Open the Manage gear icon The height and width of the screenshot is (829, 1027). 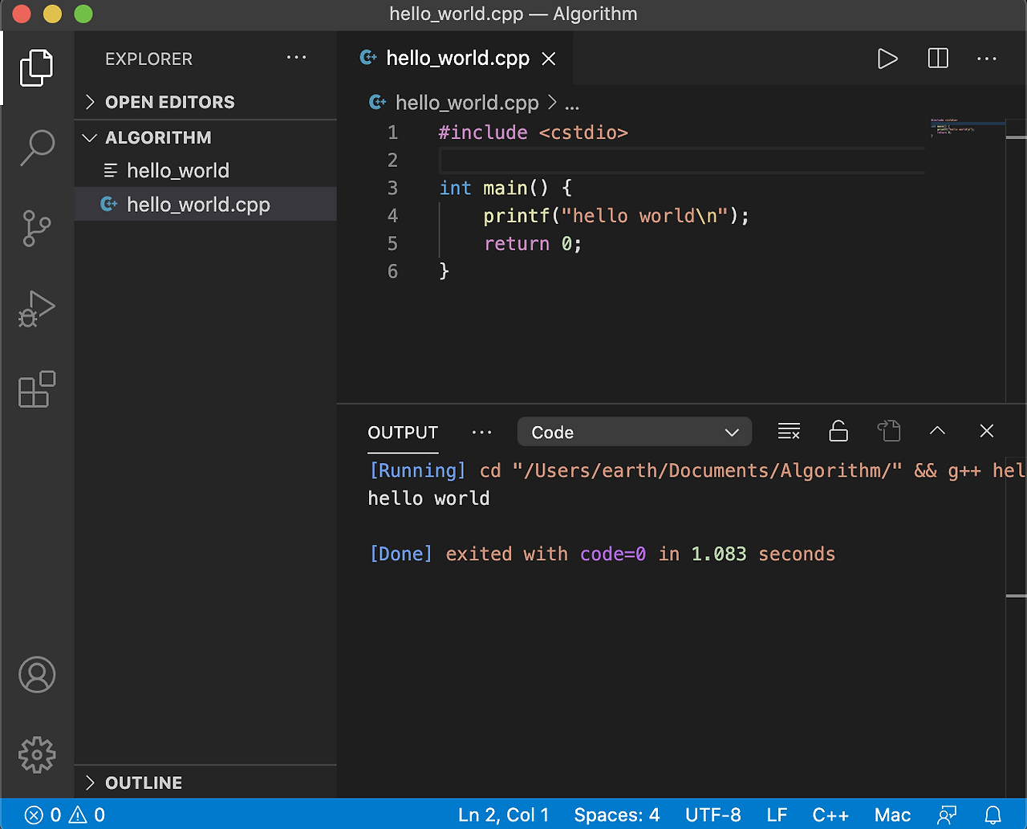[x=37, y=755]
